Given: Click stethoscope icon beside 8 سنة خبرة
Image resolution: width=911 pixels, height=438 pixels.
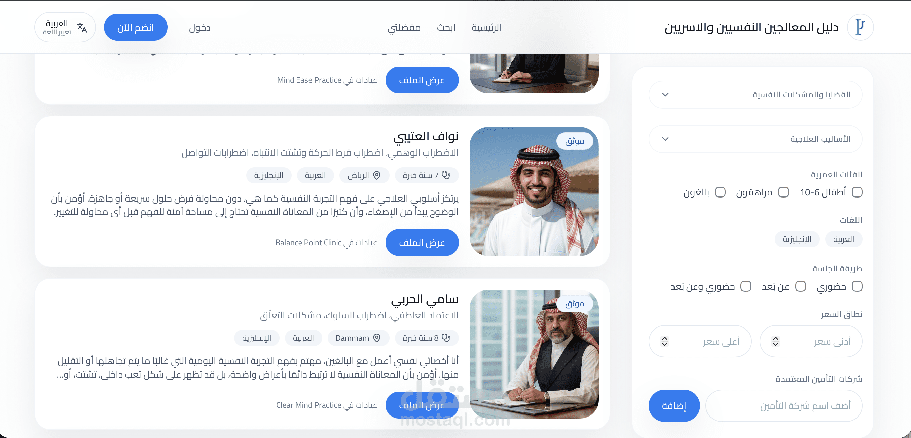Looking at the screenshot, I should [x=446, y=338].
